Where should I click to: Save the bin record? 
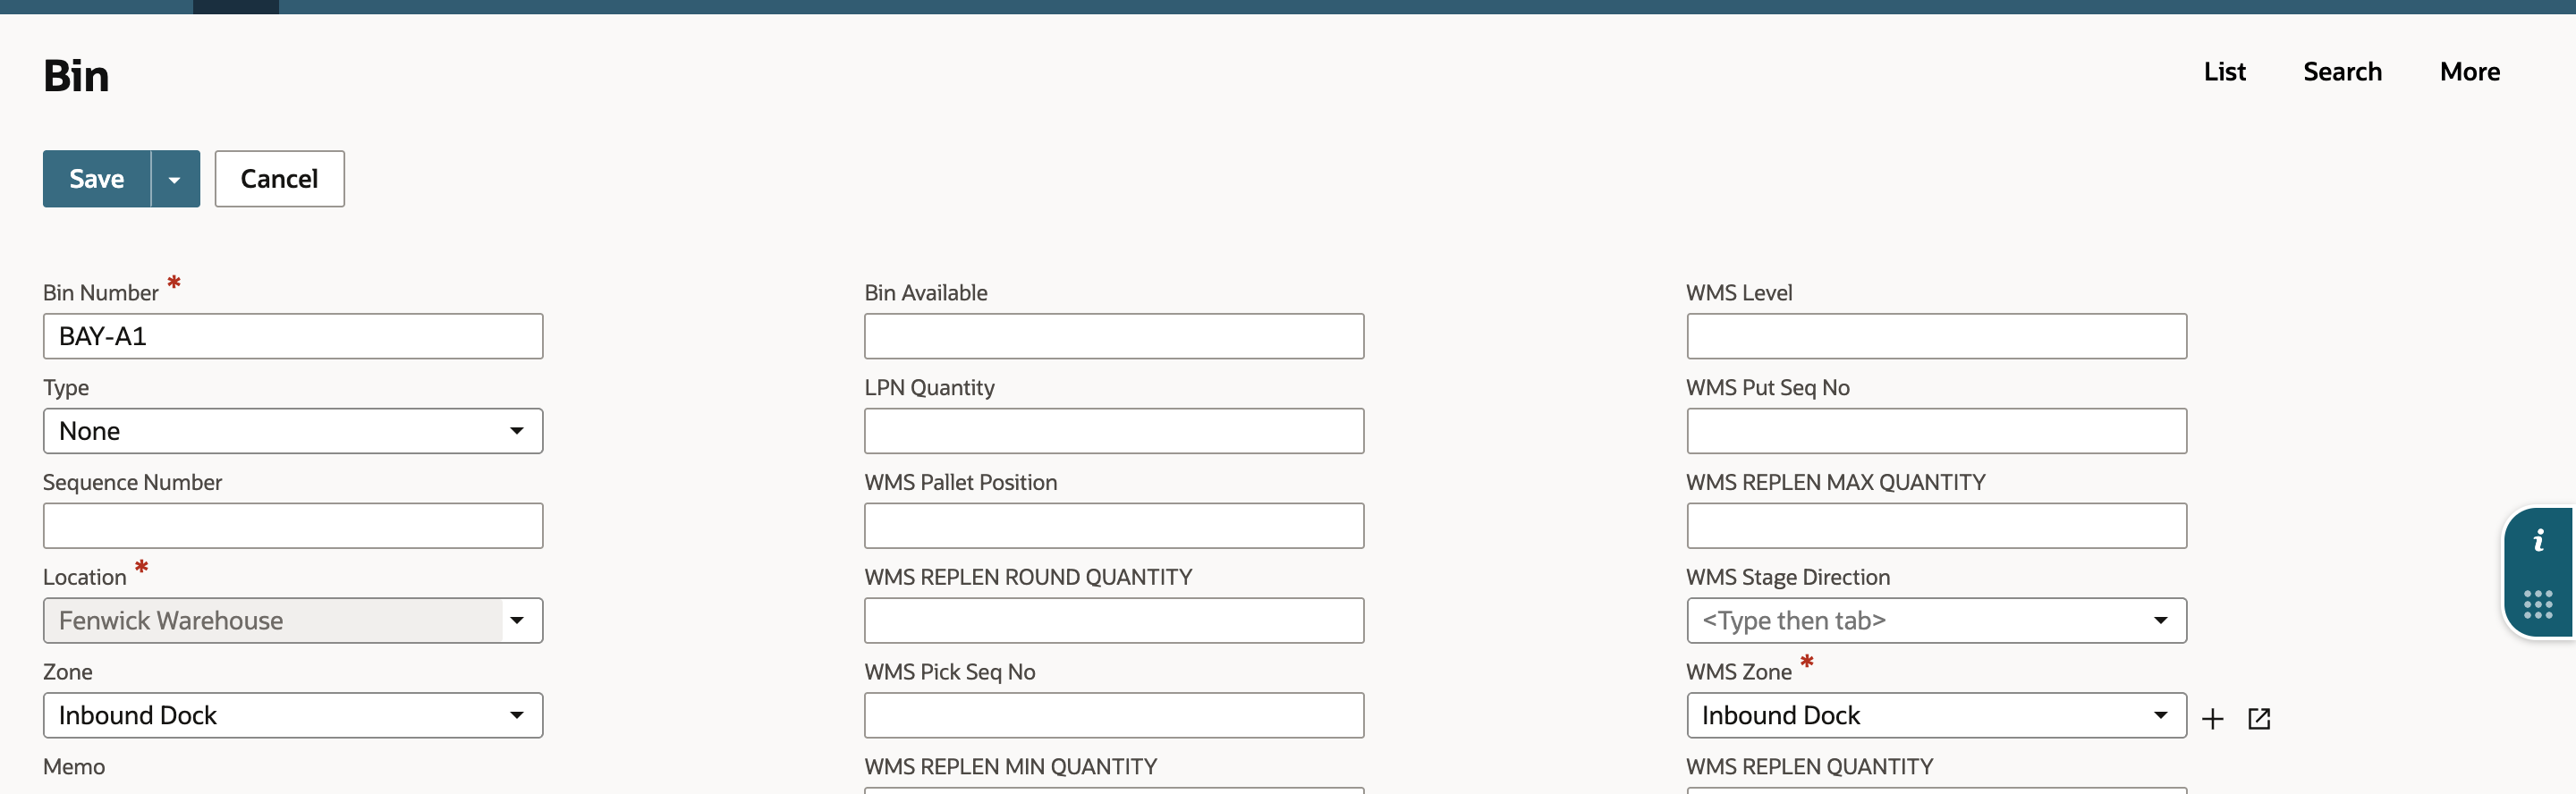[97, 179]
